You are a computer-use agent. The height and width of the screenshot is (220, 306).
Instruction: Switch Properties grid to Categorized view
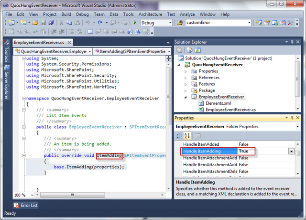179,136
